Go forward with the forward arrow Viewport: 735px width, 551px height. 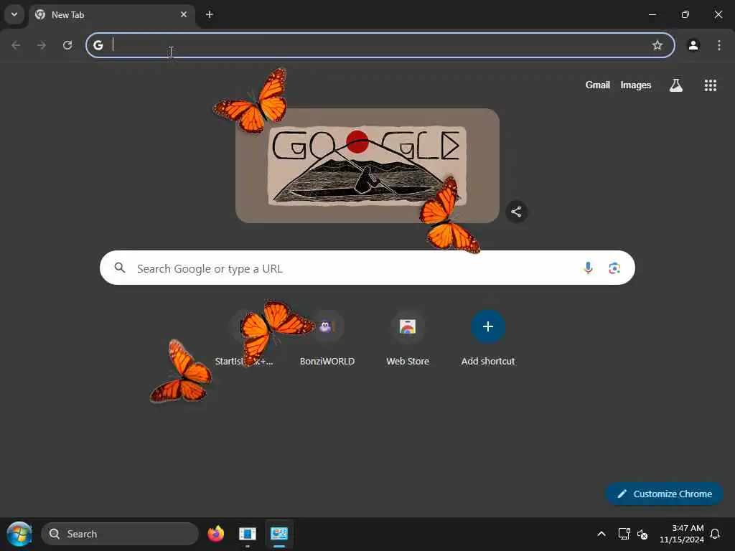coord(42,45)
